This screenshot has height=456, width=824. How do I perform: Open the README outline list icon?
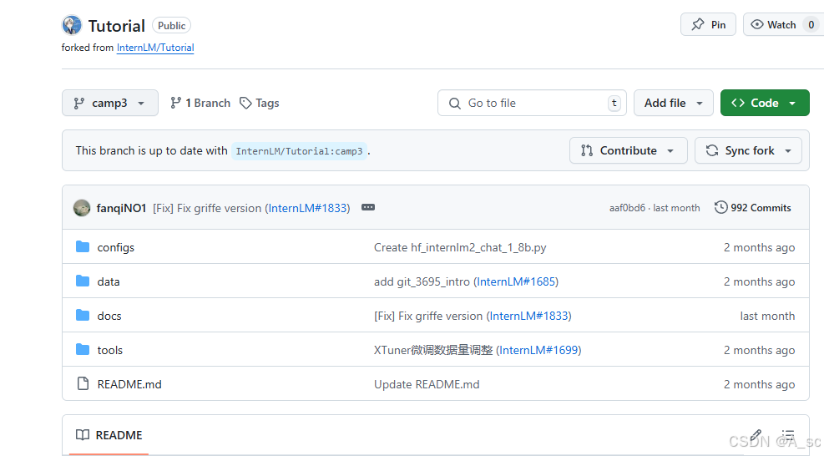coord(788,435)
